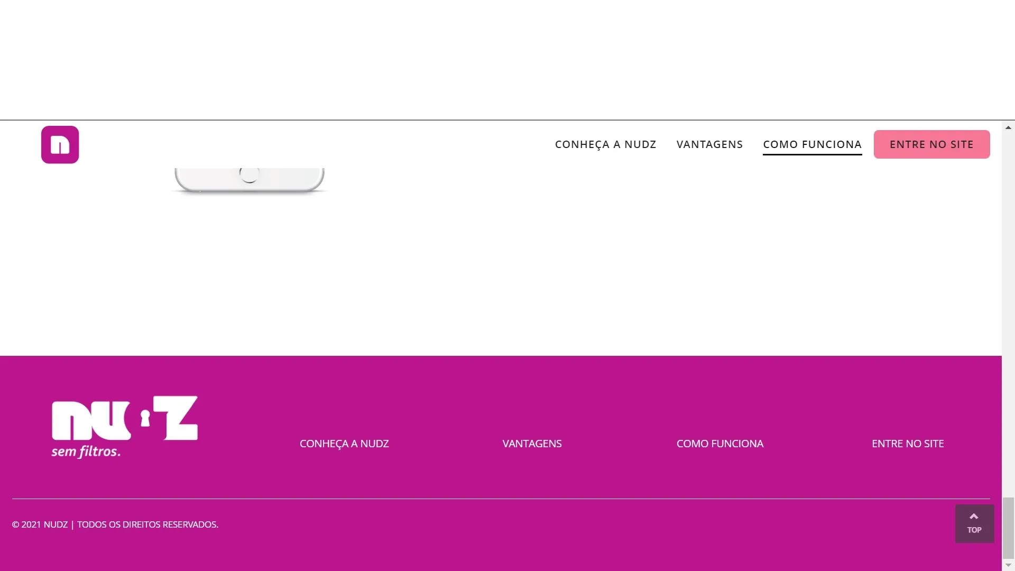Click the scrollbar up arrow
Screen dimensions: 1015x571
pyautogui.click(x=1008, y=127)
